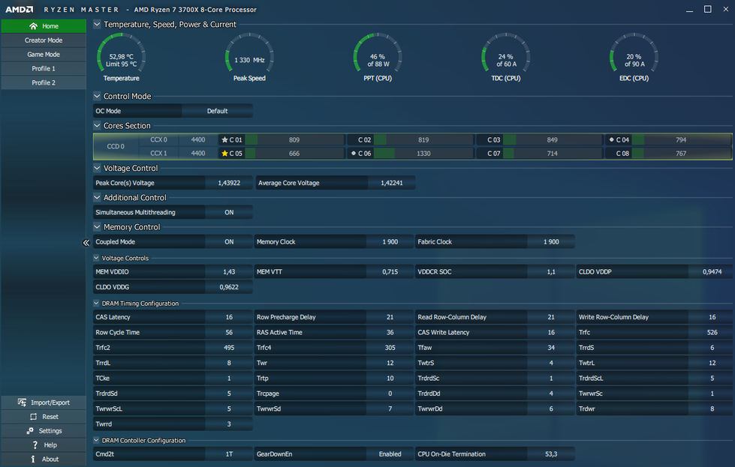Open Profile 1
Viewport: 735px width, 467px height.
click(44, 69)
